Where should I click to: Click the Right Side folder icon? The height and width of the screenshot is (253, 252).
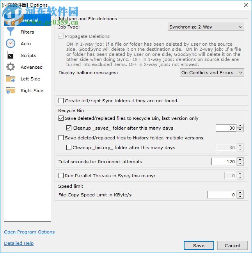click(x=11, y=90)
